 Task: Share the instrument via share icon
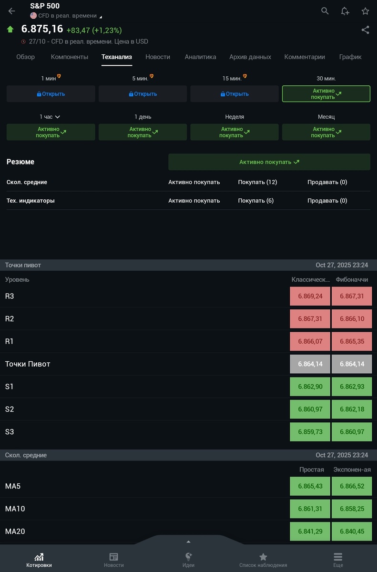point(365,30)
